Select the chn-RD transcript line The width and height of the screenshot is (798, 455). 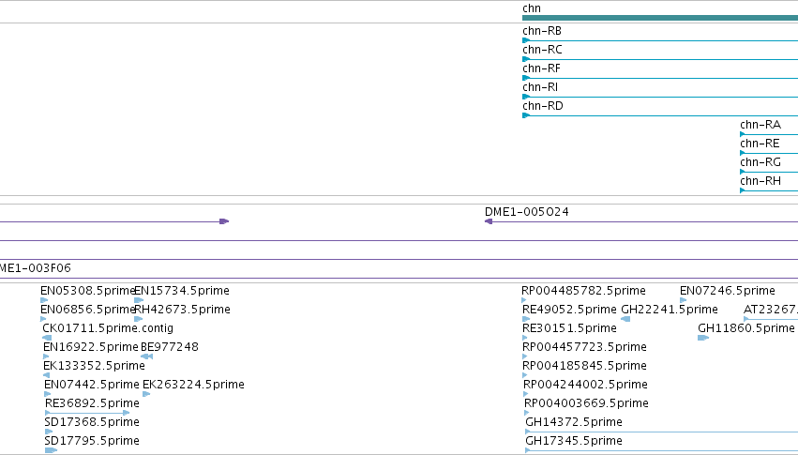(x=660, y=115)
